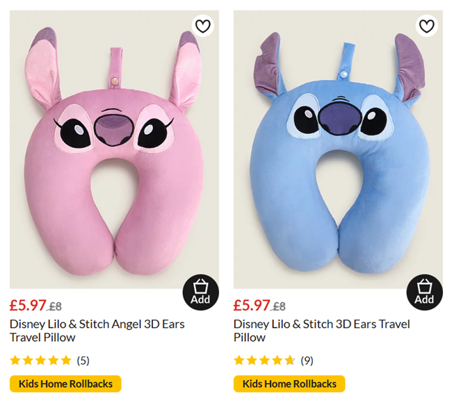Viewport: 452px width, 405px height.
Task: Add the pink Angel pillow to basket
Action: [200, 292]
